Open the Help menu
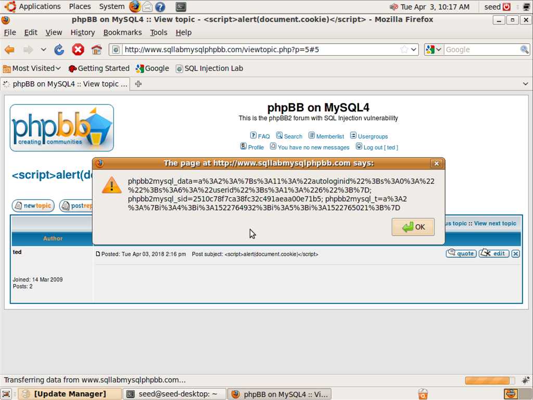The height and width of the screenshot is (400, 533). pos(184,33)
